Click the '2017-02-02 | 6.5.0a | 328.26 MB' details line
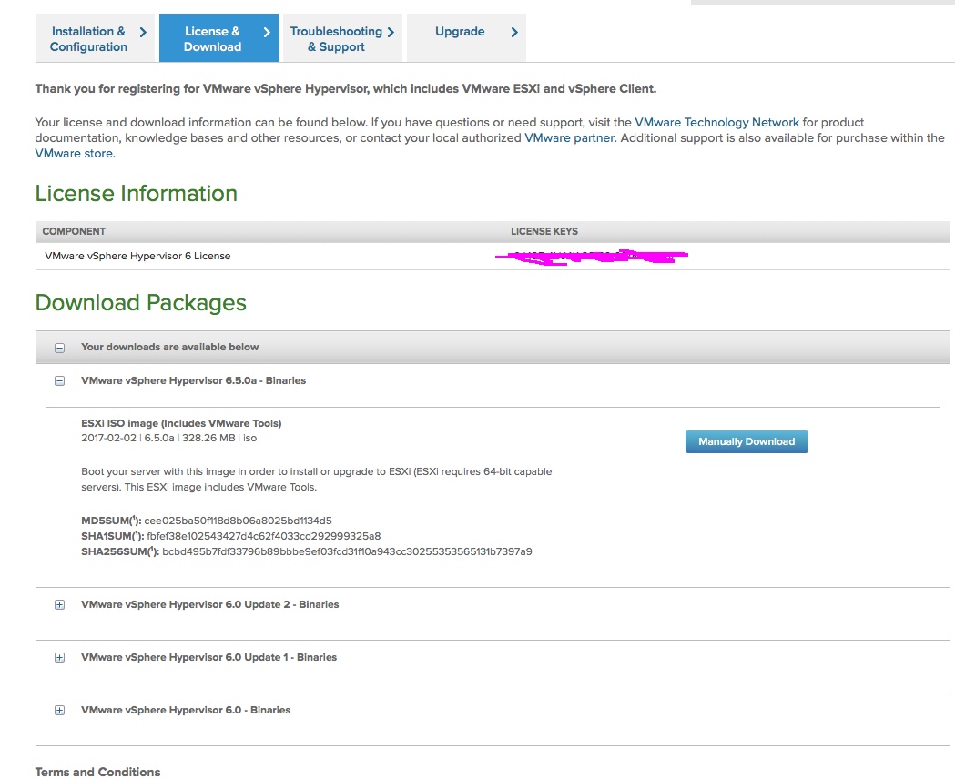Viewport: 955px width, 779px height. coord(168,439)
